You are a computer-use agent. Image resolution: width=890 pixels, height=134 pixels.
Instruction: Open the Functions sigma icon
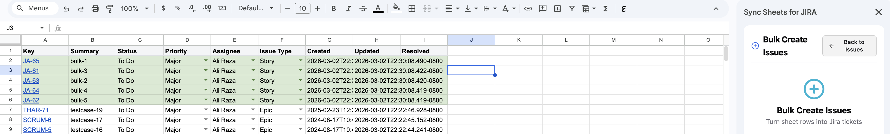(605, 9)
